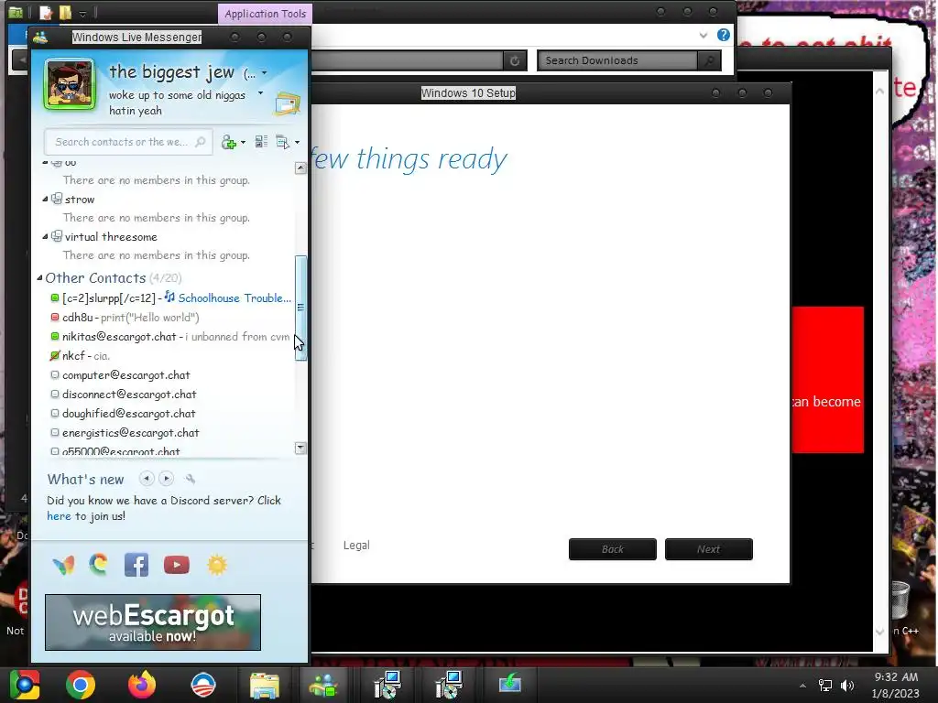Click the contact list scroll down arrow
The height and width of the screenshot is (703, 938).
point(300,448)
